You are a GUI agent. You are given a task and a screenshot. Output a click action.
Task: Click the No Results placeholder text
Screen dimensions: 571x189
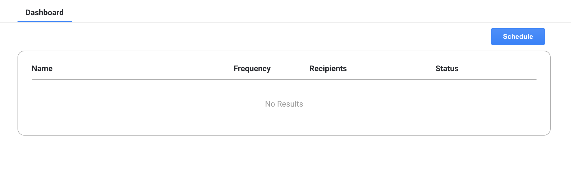(x=284, y=104)
